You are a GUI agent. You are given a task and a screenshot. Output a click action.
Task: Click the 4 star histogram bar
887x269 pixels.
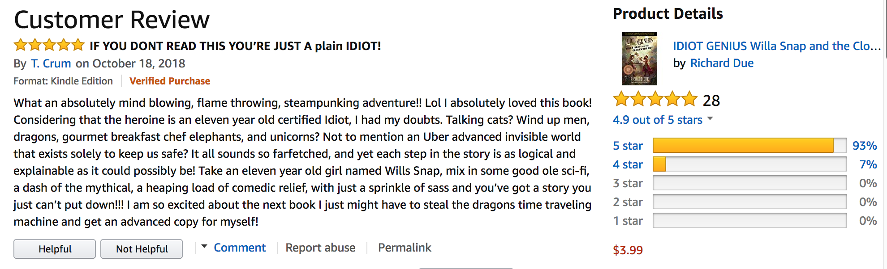749,164
